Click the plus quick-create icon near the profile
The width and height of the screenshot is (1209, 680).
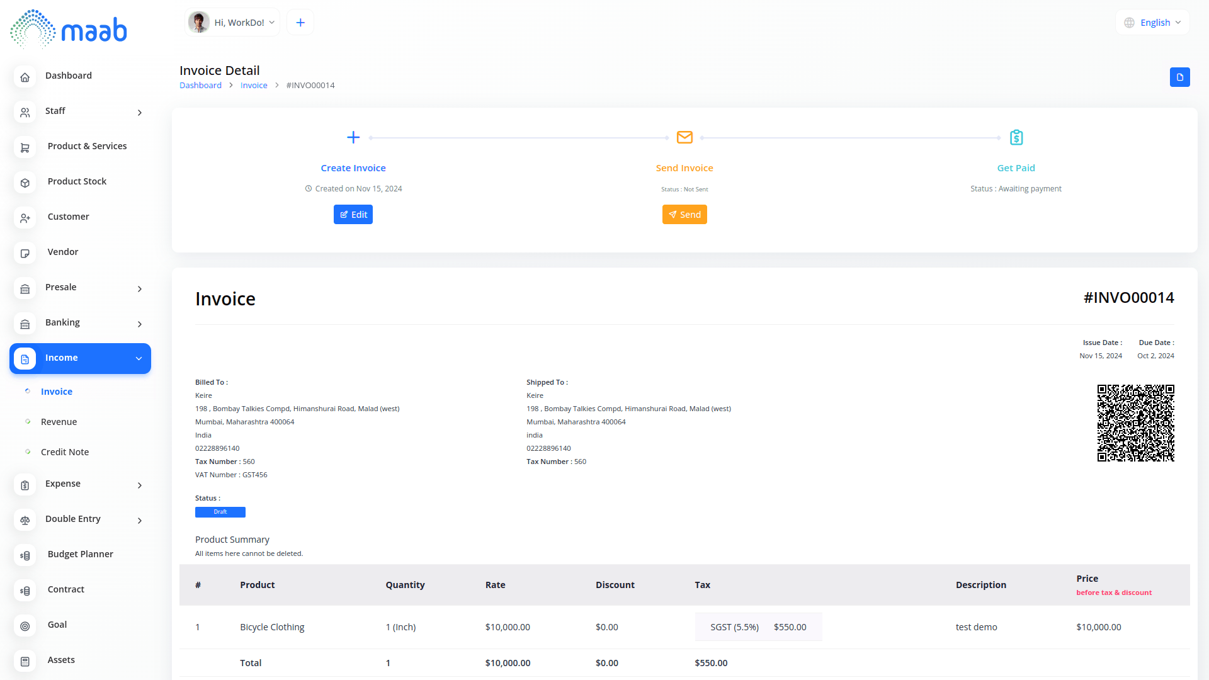pos(300,23)
